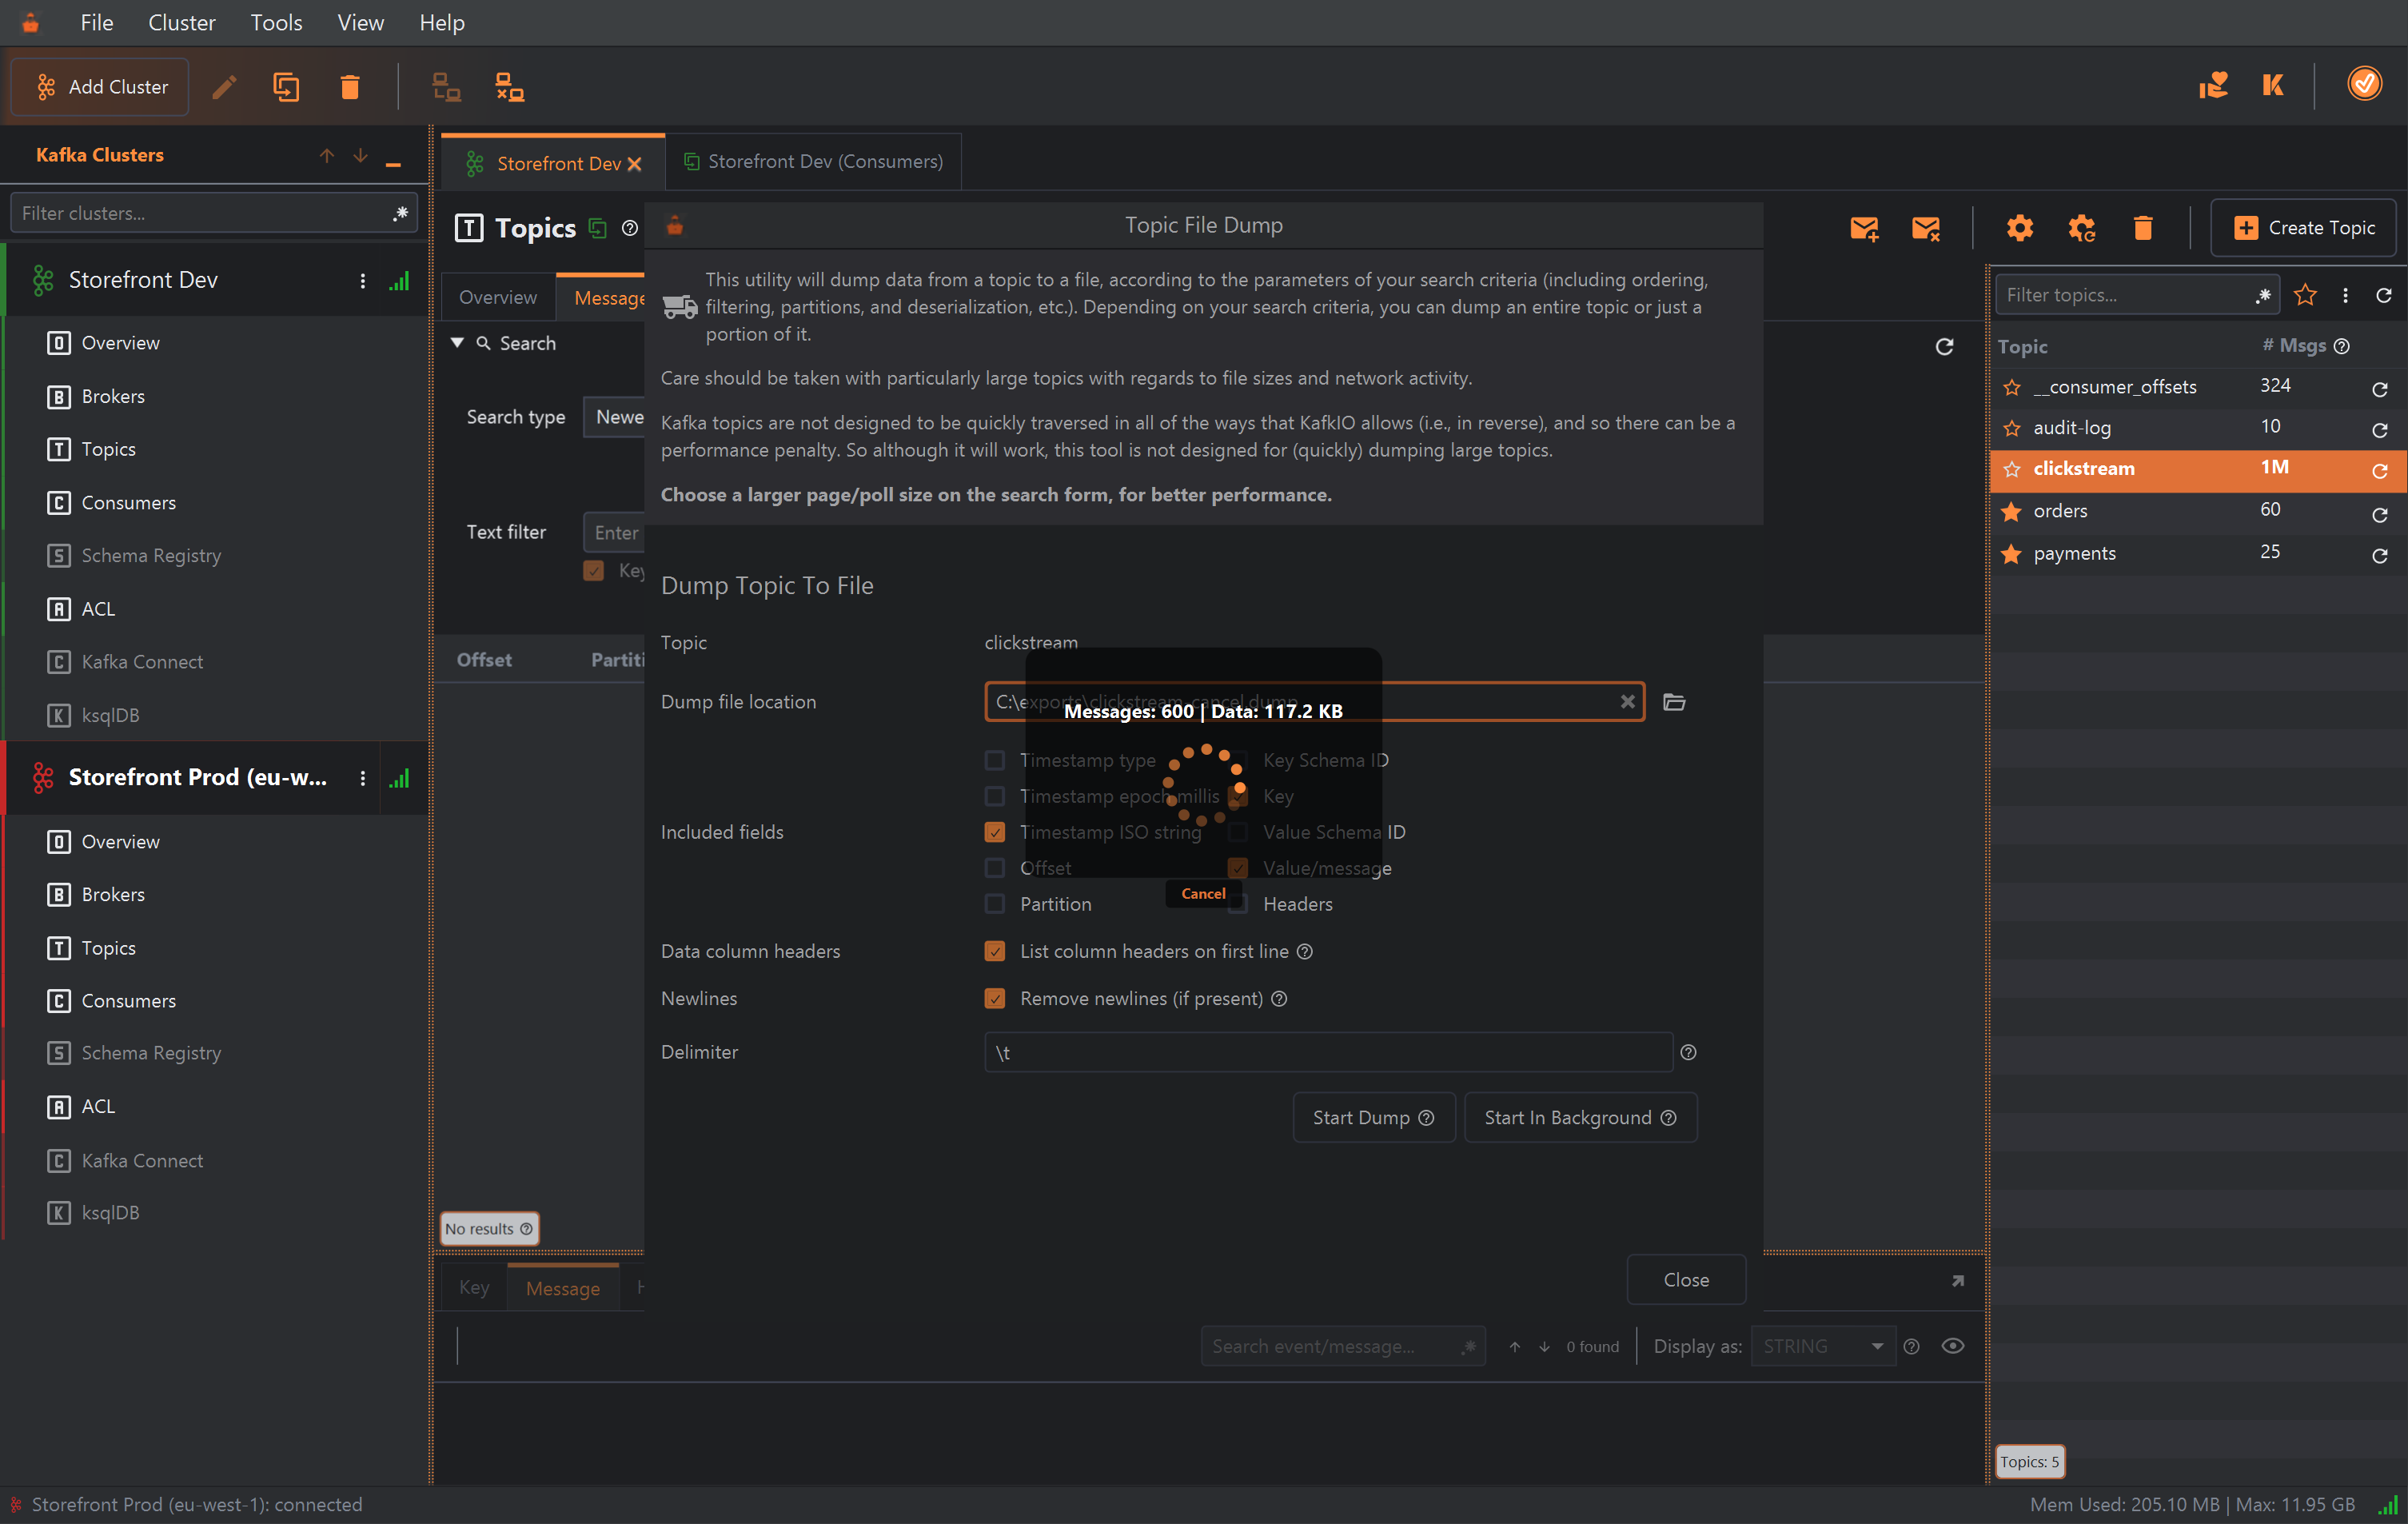The width and height of the screenshot is (2408, 1524).
Task: Click the clone cluster icon
Action: click(x=287, y=87)
